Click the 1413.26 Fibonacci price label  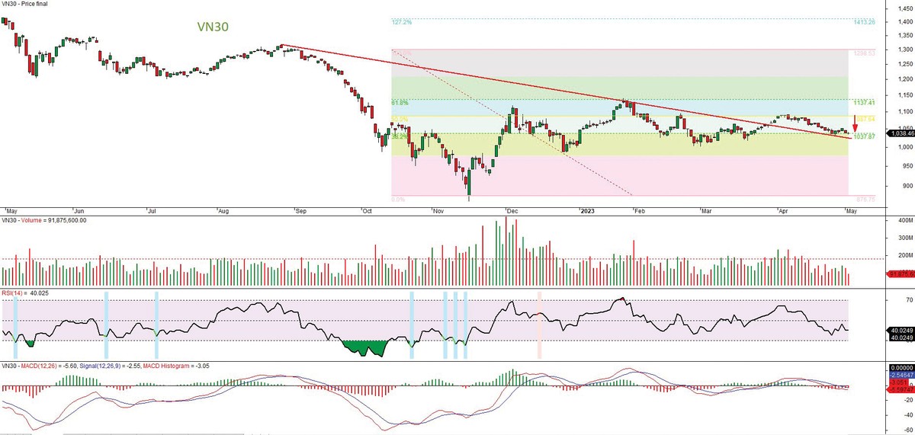pyautogui.click(x=863, y=22)
